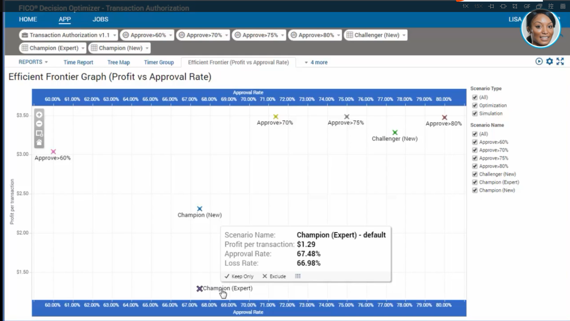Click Exclude in tooltip
The image size is (570, 321).
pos(274,276)
